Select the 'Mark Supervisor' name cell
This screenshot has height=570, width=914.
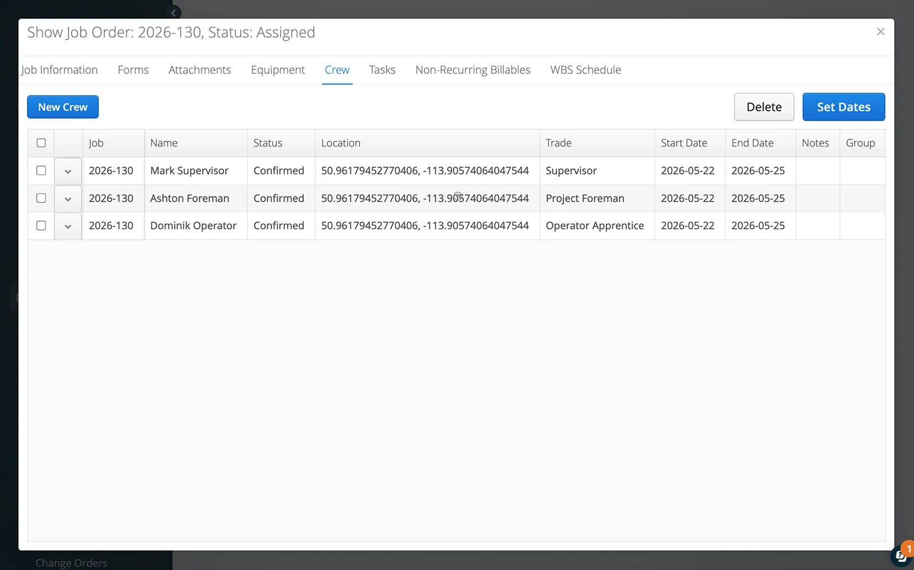196,171
